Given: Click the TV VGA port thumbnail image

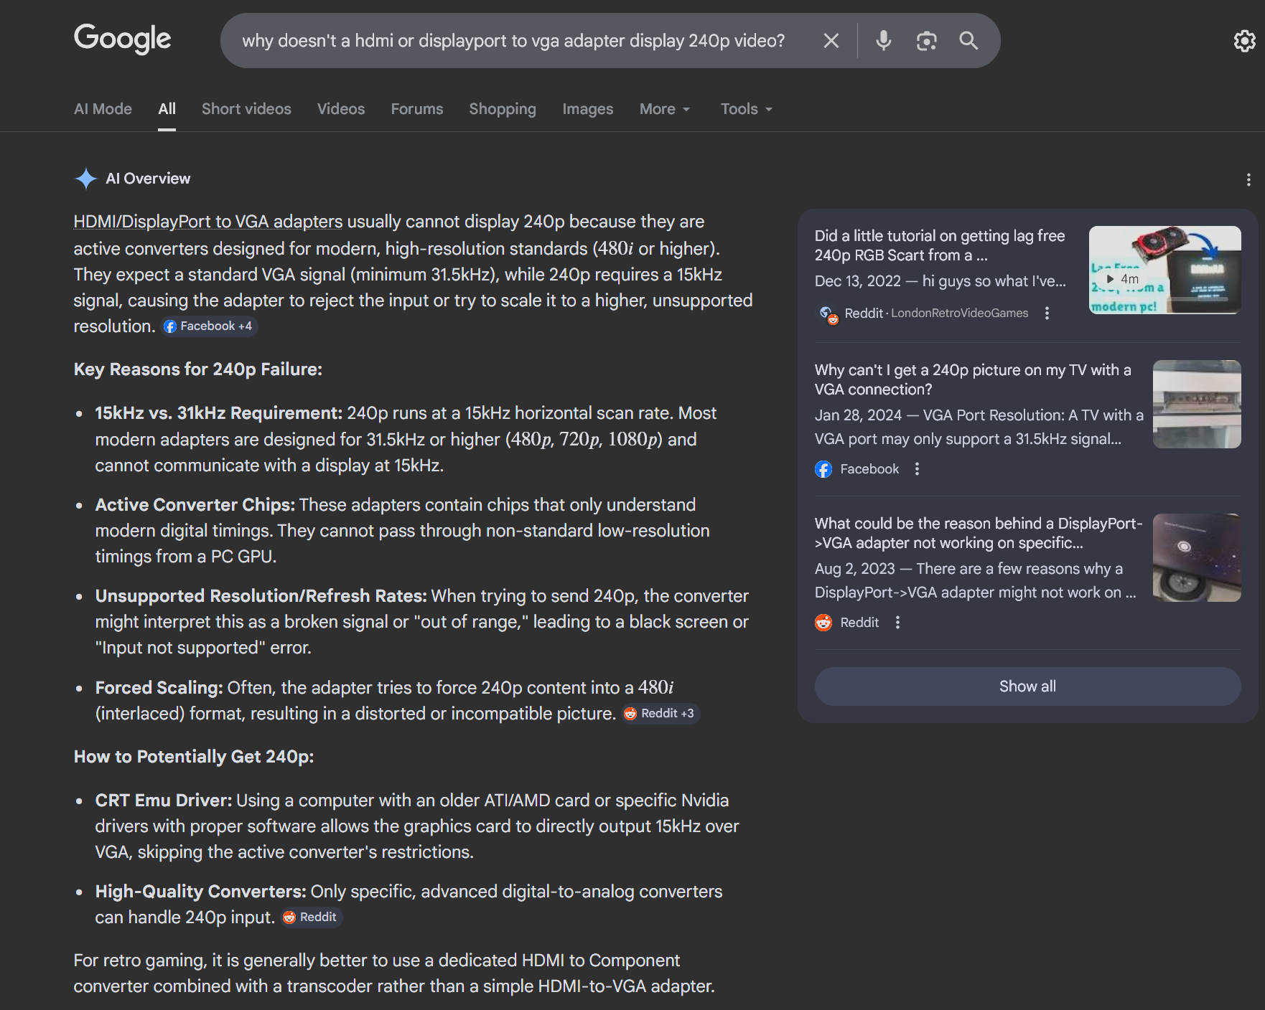Looking at the screenshot, I should point(1197,405).
